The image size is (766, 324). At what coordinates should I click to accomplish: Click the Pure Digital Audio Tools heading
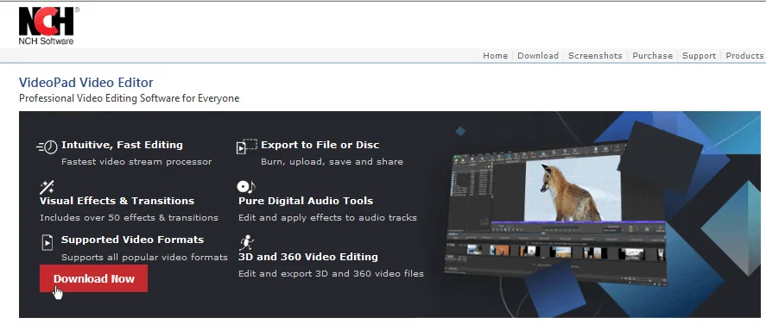(x=306, y=201)
